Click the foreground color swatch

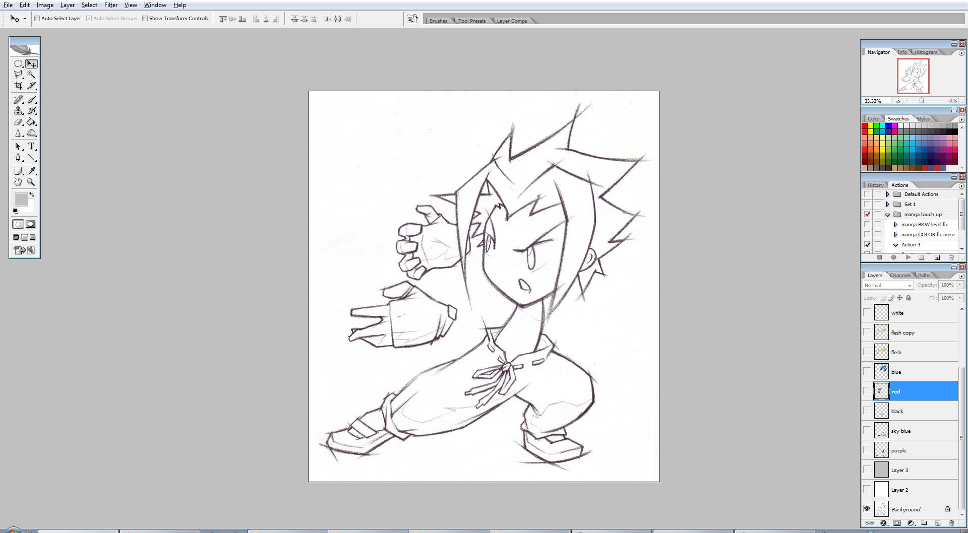(x=20, y=199)
